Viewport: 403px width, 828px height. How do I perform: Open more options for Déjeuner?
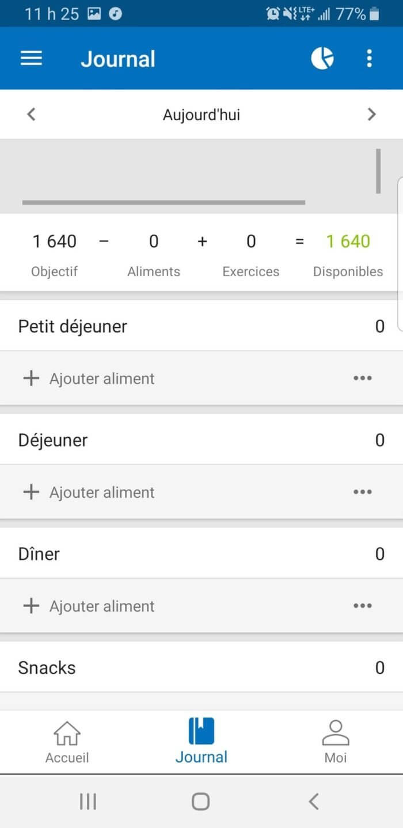click(362, 492)
